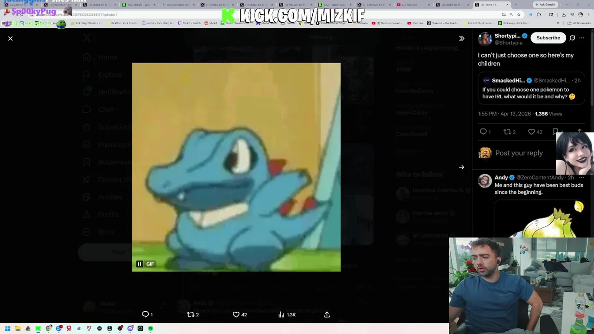Open the YouTube bookmark in bookmarks bar
Screen dimensions: 594x334
pos(415,23)
